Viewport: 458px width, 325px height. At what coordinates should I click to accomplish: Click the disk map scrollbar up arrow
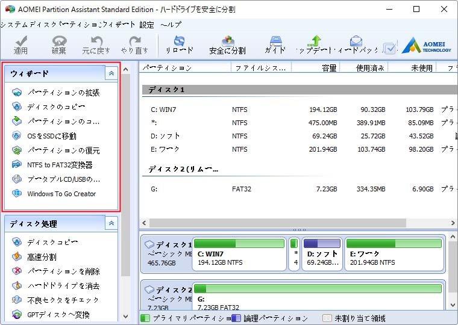453,237
